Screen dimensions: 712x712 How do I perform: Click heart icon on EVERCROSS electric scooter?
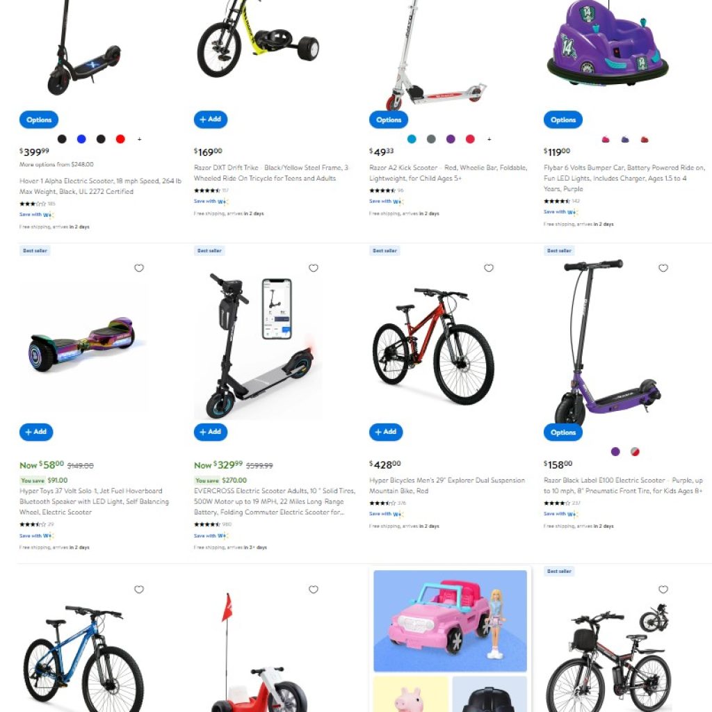coord(314,268)
